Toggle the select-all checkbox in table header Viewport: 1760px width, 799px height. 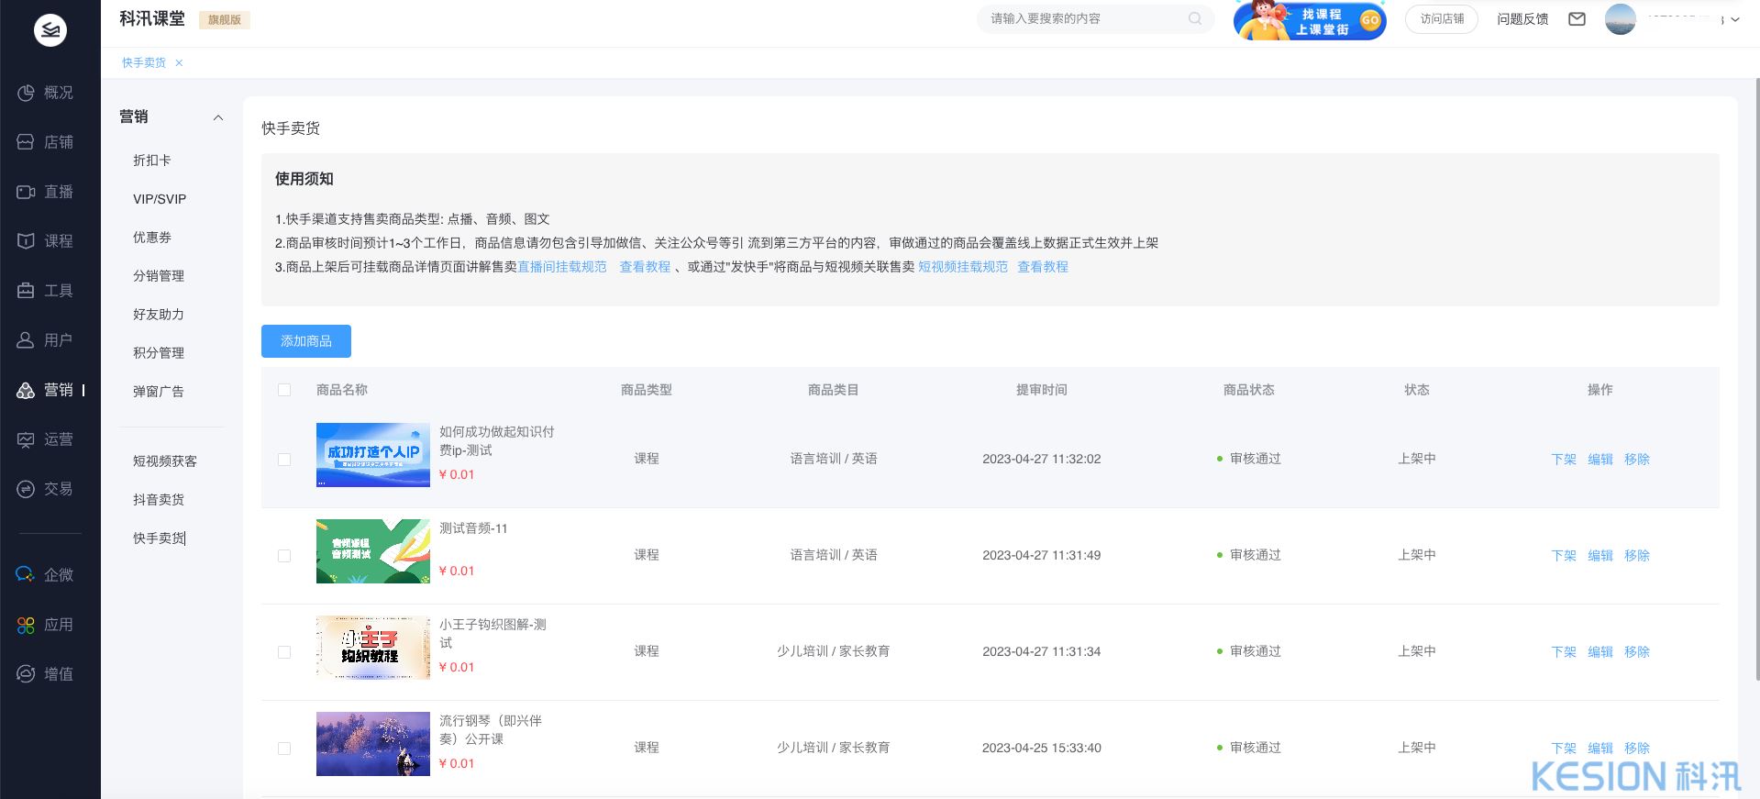284,390
